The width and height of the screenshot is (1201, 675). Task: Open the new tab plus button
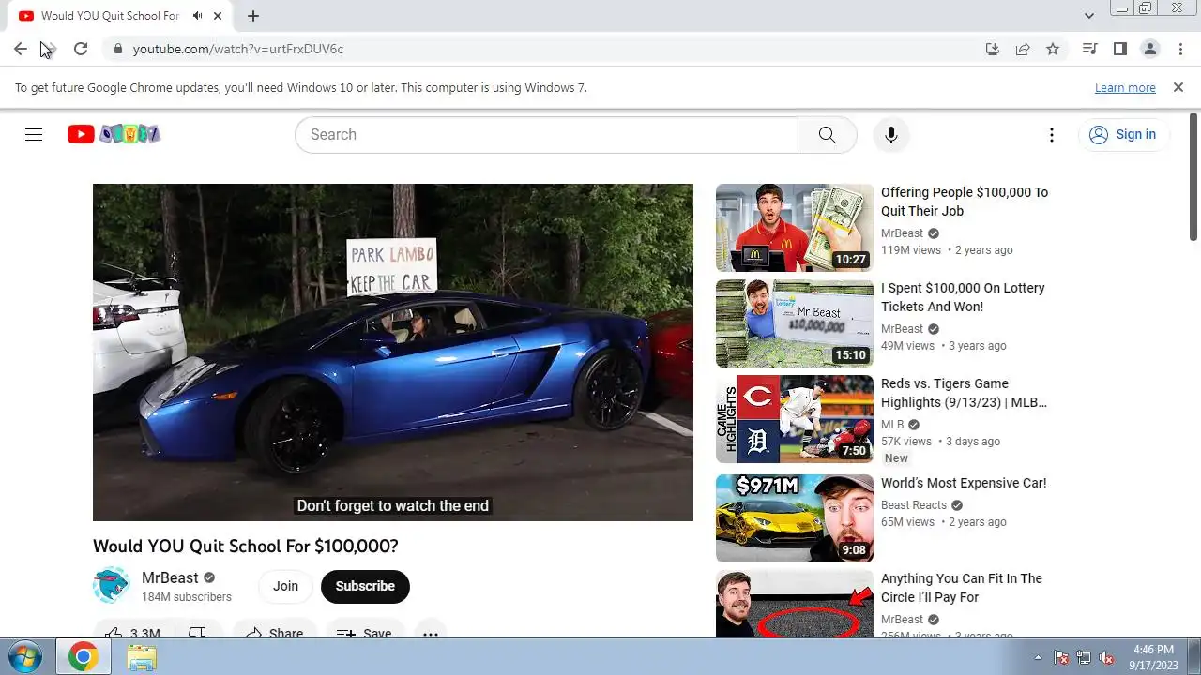pyautogui.click(x=253, y=16)
